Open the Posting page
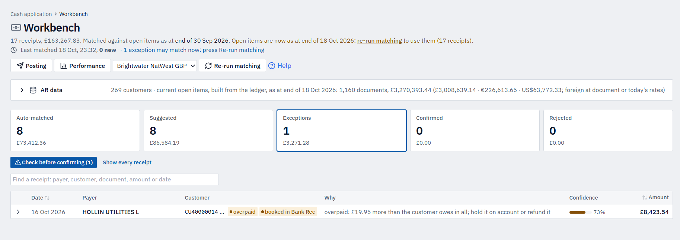680x240 pixels. point(31,66)
